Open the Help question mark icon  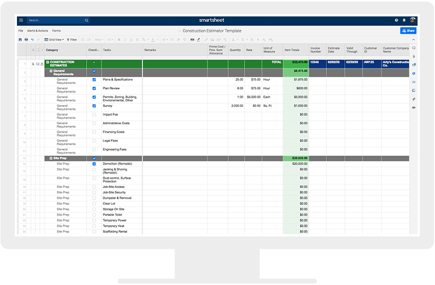[x=397, y=20]
